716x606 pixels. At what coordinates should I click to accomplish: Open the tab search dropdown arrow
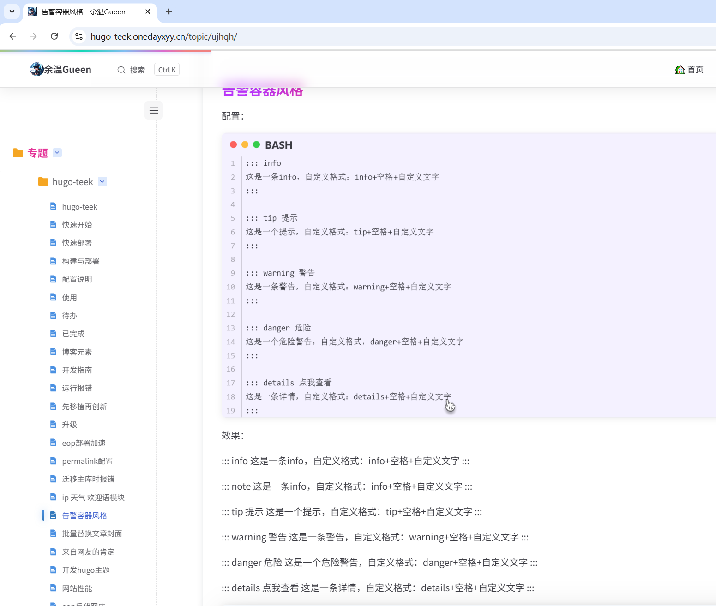click(12, 12)
